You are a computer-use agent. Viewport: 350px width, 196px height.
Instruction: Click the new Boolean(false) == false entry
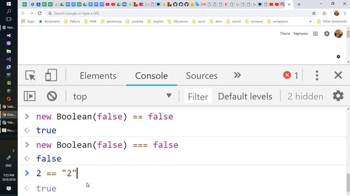(104, 117)
